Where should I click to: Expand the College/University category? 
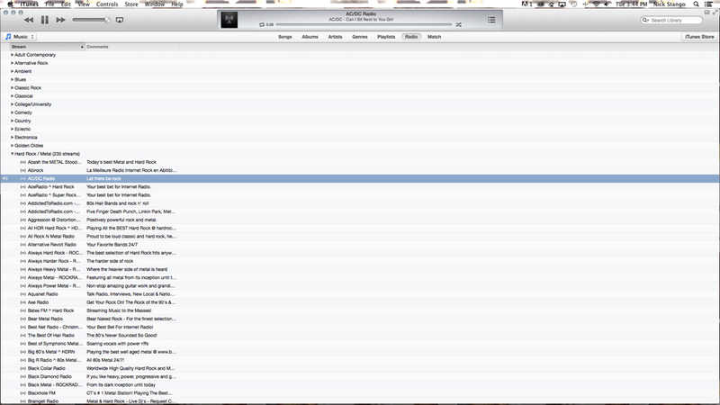pyautogui.click(x=13, y=104)
